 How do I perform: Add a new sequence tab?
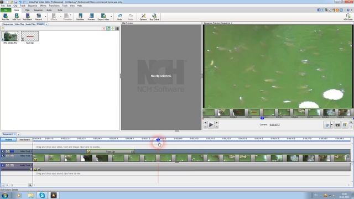tap(18, 134)
